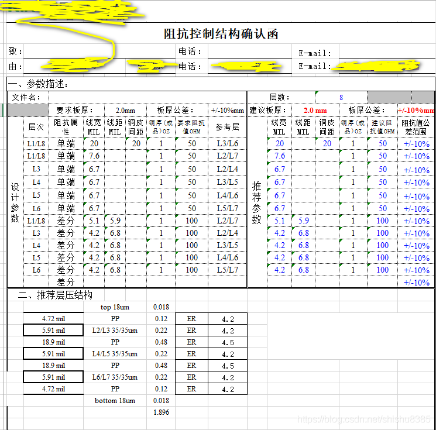Select the 阻抗值公差范围 column header
The height and width of the screenshot is (430, 436).
tap(416, 127)
